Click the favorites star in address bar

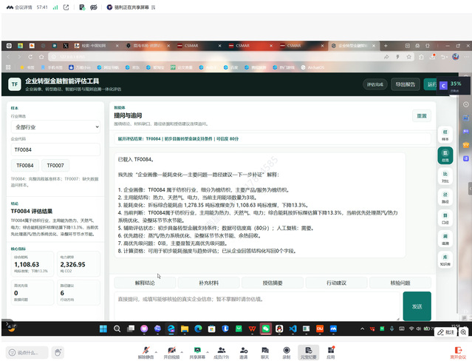(x=408, y=57)
